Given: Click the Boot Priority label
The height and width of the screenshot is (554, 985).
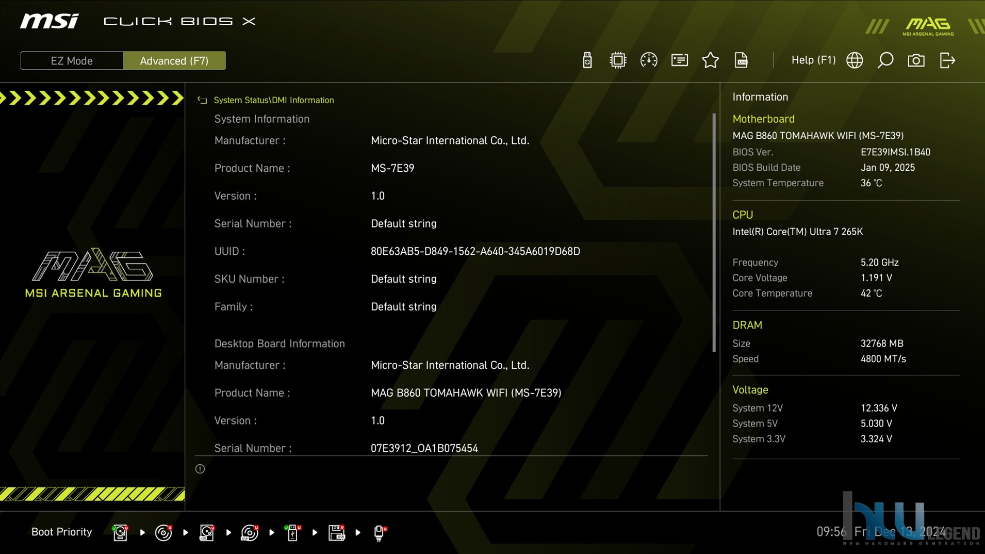Looking at the screenshot, I should [61, 532].
